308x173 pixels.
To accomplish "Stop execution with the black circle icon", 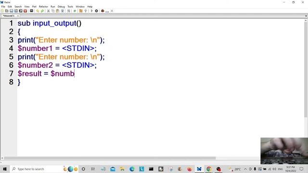I will tap(96, 11).
